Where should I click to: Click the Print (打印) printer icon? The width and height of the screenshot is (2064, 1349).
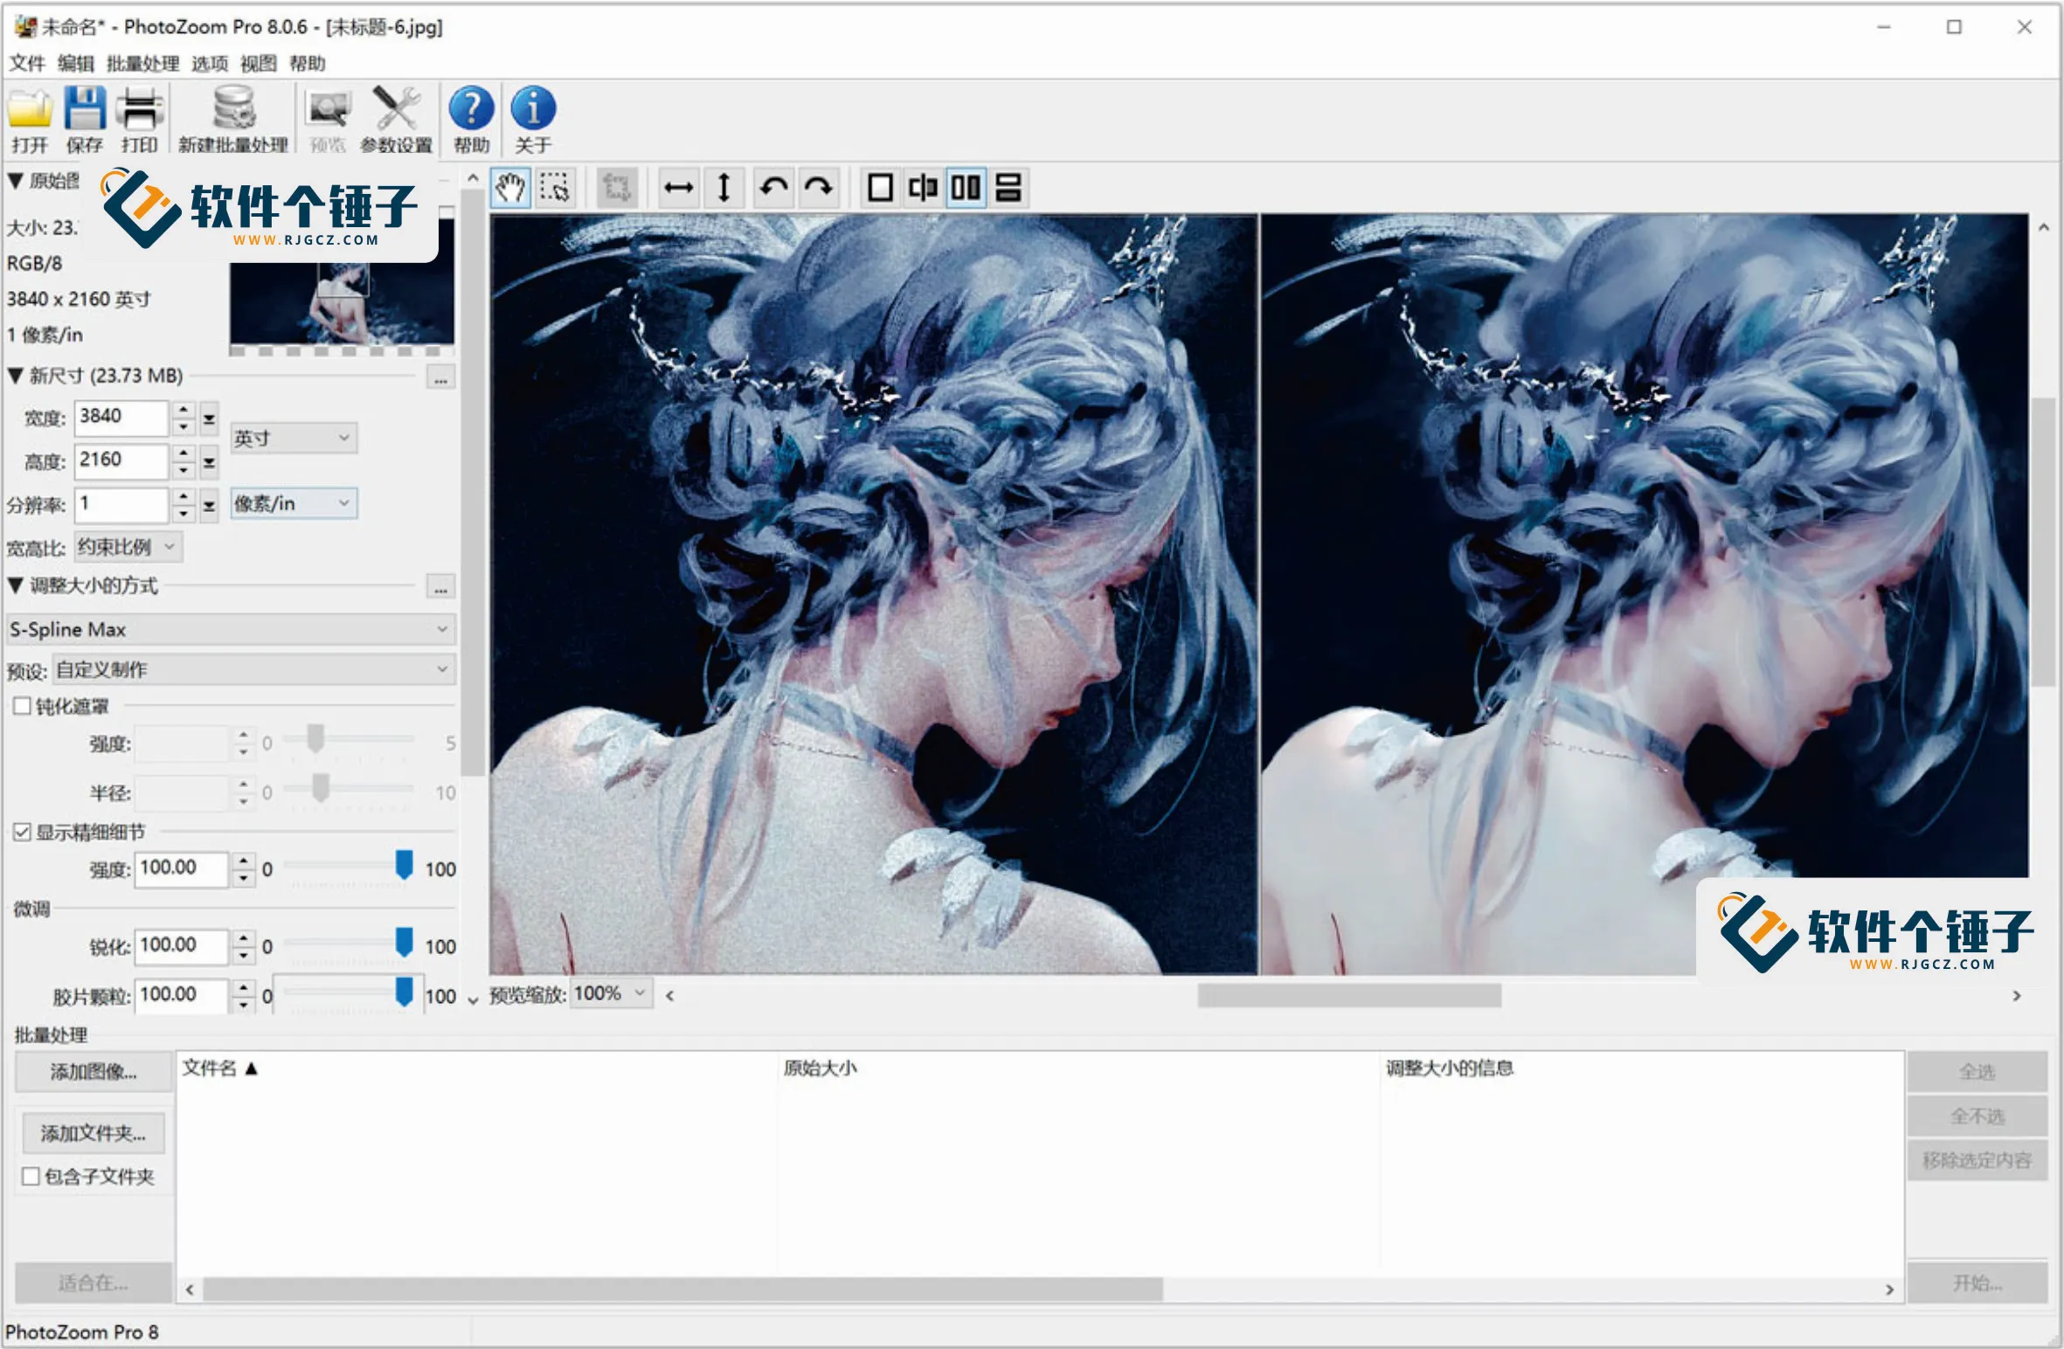point(140,110)
